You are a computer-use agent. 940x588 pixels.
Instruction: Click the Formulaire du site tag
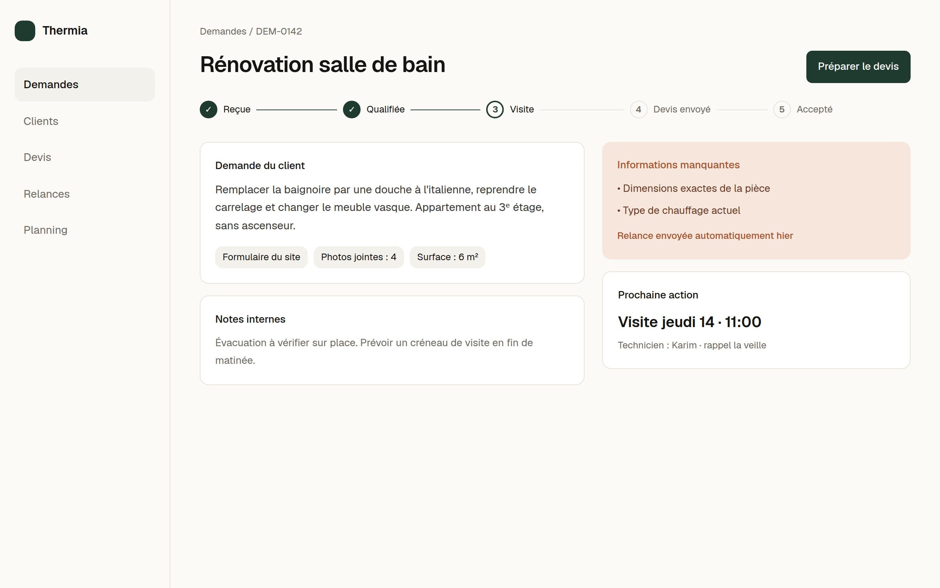pos(261,257)
